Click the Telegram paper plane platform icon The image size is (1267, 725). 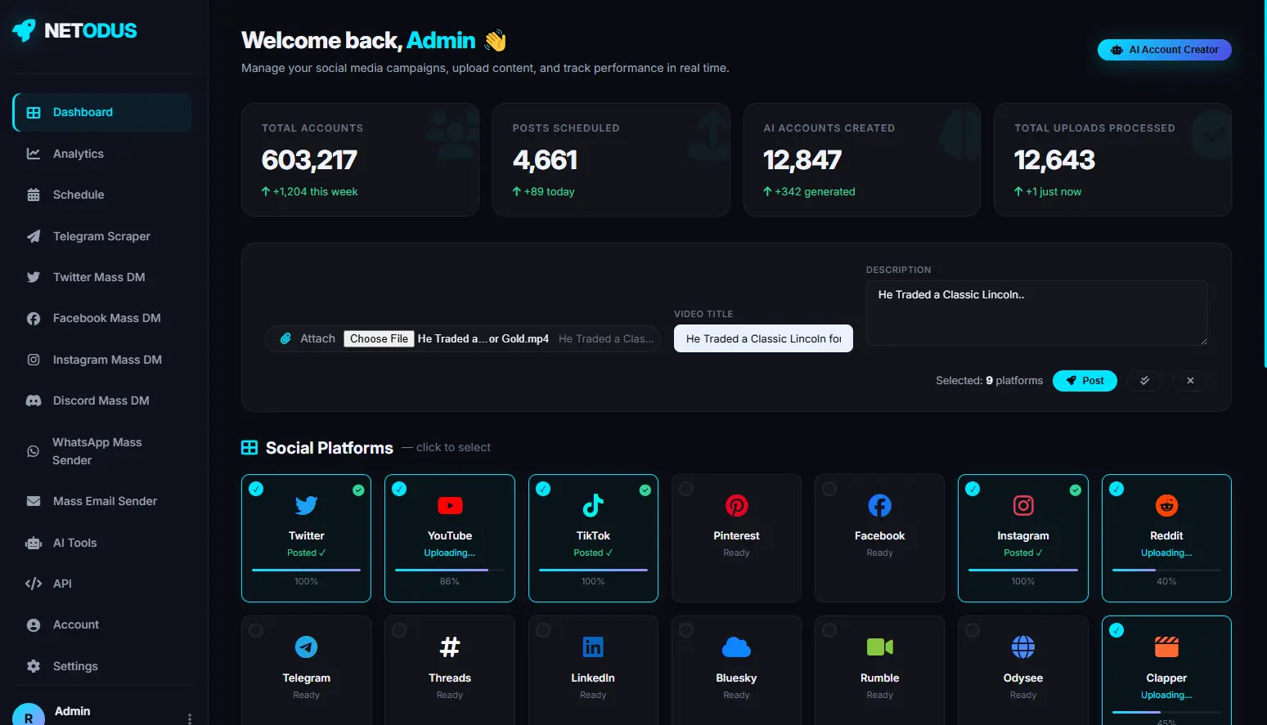pos(306,647)
